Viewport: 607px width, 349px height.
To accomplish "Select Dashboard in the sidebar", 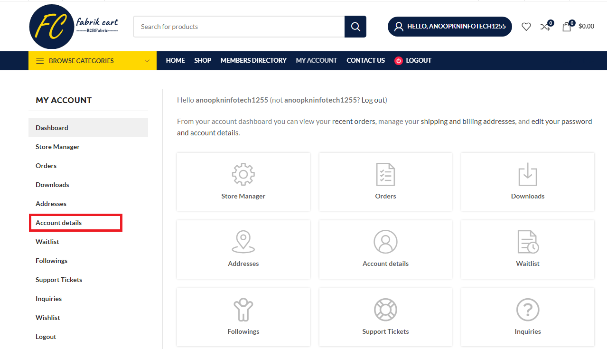I will coord(88,128).
